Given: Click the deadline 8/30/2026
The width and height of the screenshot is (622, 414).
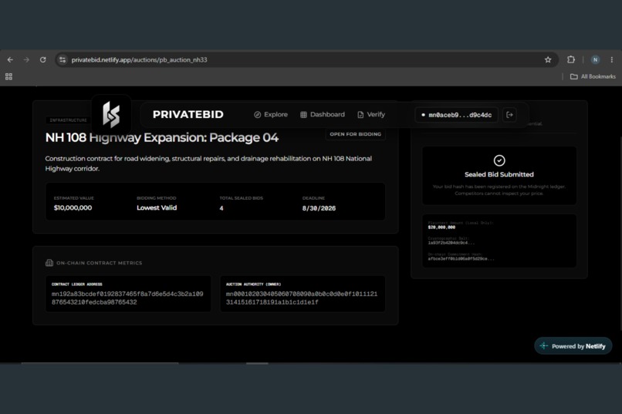Looking at the screenshot, I should click(x=319, y=208).
